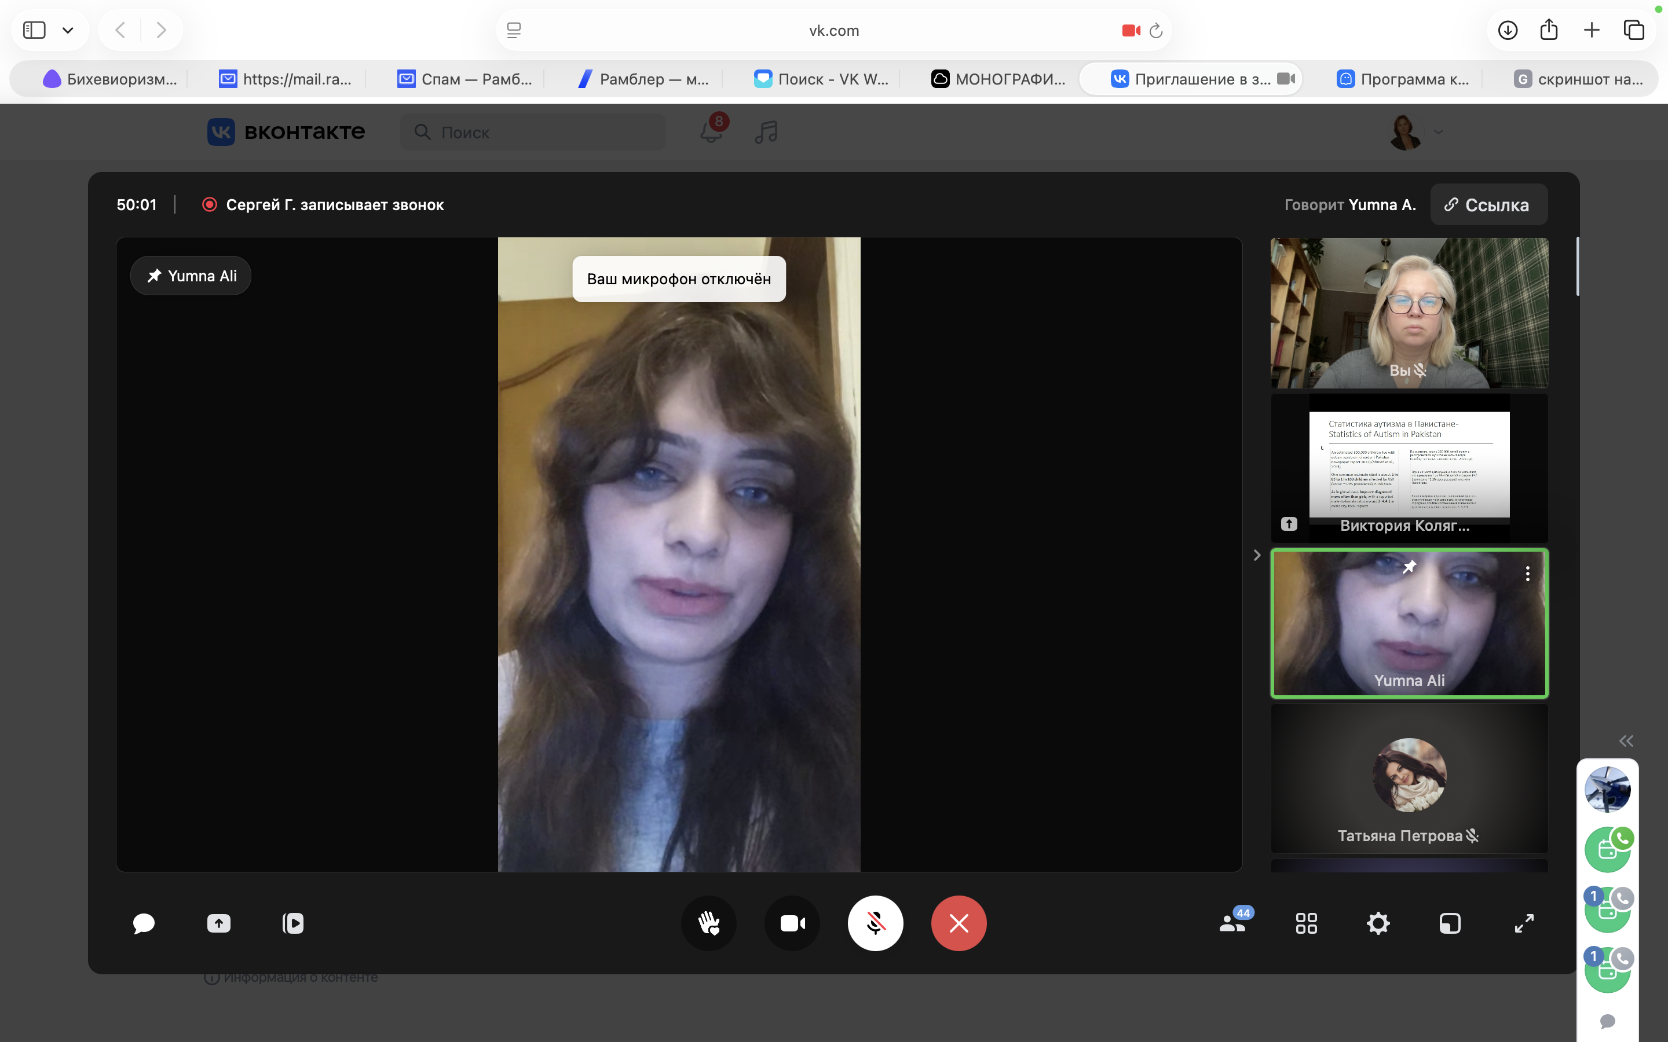Unmute the microphone
The image size is (1668, 1042).
(x=875, y=923)
